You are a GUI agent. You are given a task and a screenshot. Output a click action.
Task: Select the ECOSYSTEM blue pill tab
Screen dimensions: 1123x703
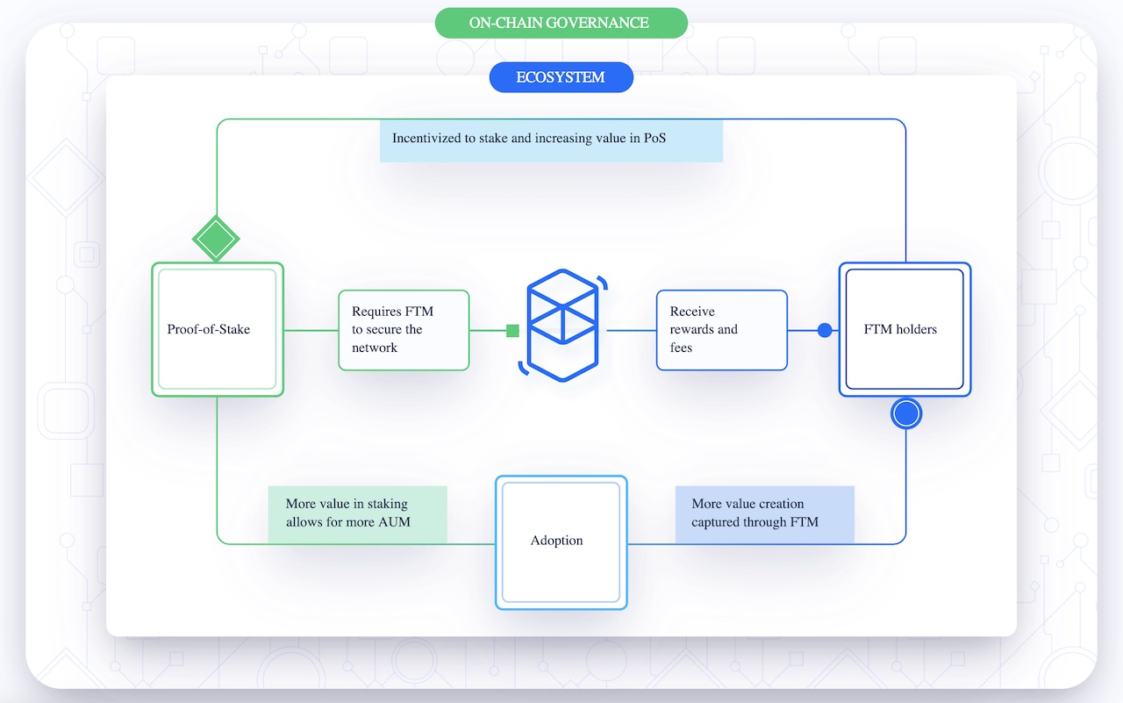coord(561,77)
